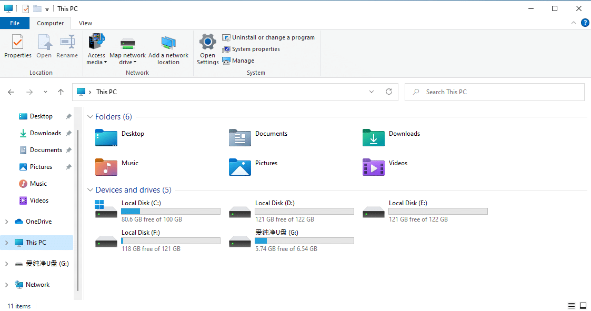Viewport: 591px width, 311px height.
Task: Select the Downloads folder icon
Action: tap(374, 137)
